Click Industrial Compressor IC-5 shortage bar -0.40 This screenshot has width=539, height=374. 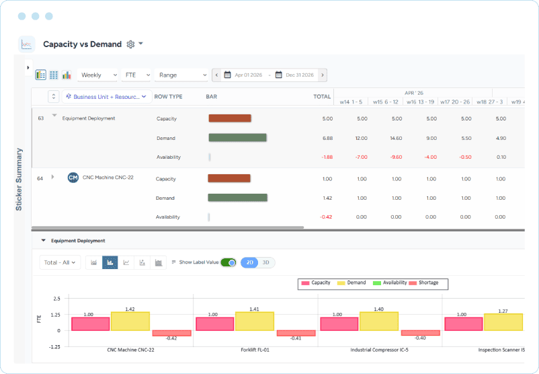tap(421, 333)
